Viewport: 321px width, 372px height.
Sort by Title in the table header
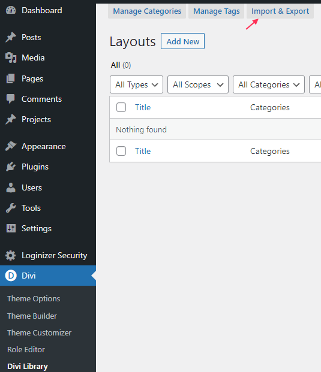click(x=143, y=107)
